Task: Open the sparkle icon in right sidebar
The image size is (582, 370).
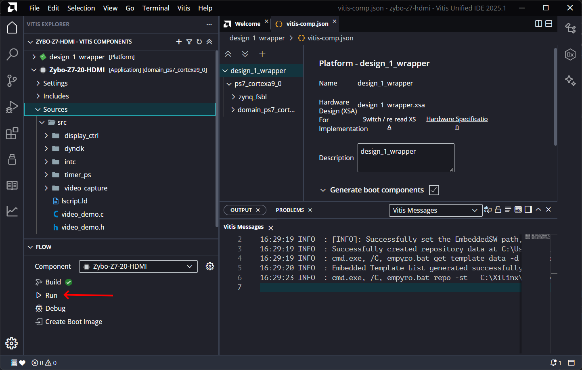Action: pos(570,80)
